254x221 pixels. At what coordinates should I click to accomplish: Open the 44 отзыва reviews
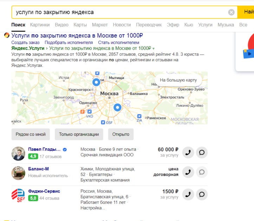pyautogui.click(x=50, y=198)
